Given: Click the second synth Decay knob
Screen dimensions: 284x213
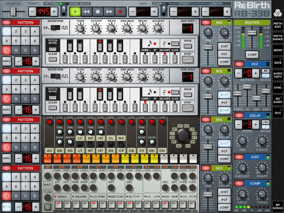Looking at the screenshot, I should (143, 77).
